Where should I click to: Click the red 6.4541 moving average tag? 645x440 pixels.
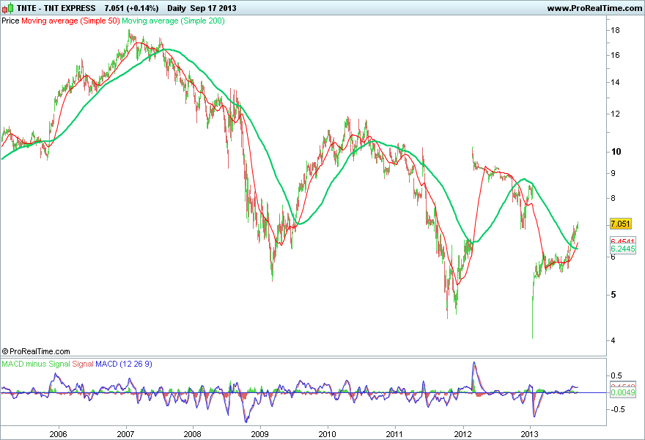pyautogui.click(x=623, y=241)
